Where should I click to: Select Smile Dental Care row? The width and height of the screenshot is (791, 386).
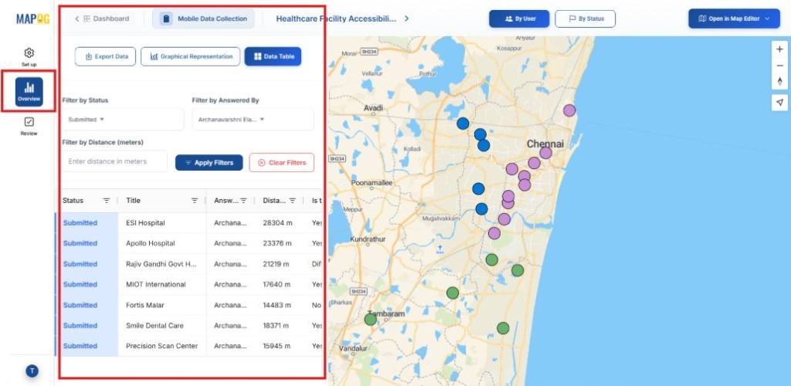(x=154, y=326)
